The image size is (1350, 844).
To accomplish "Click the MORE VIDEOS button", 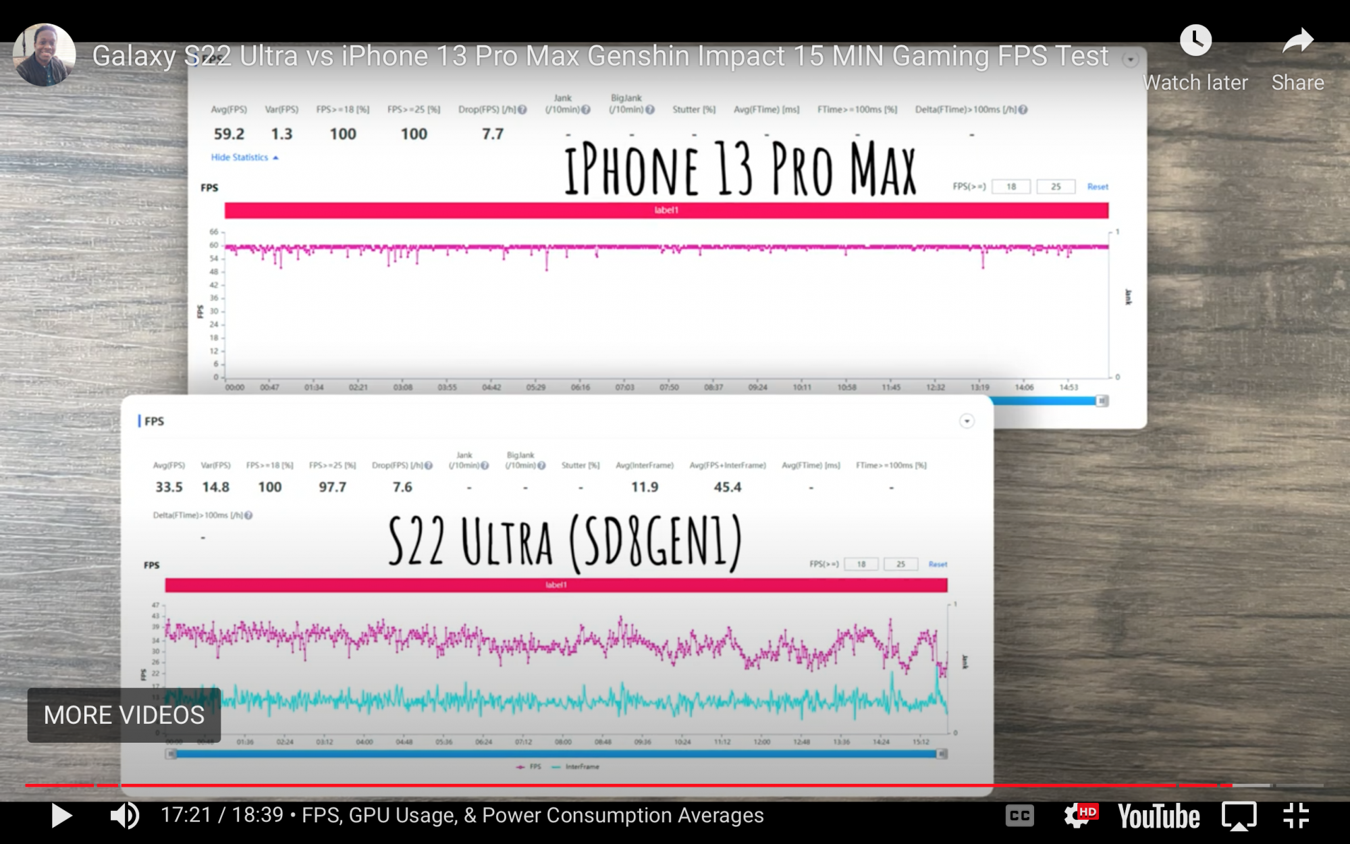I will (124, 715).
